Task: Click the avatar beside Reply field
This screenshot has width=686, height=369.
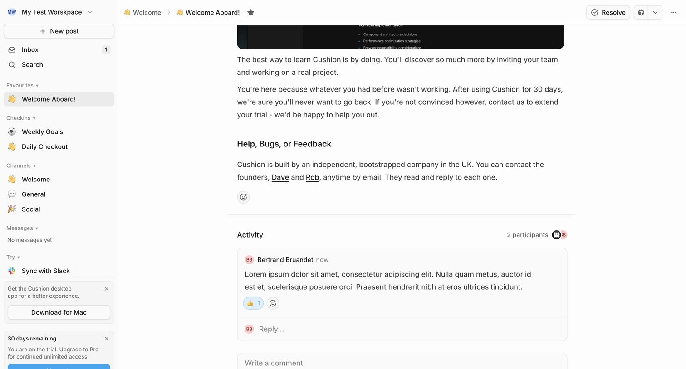Action: click(249, 329)
